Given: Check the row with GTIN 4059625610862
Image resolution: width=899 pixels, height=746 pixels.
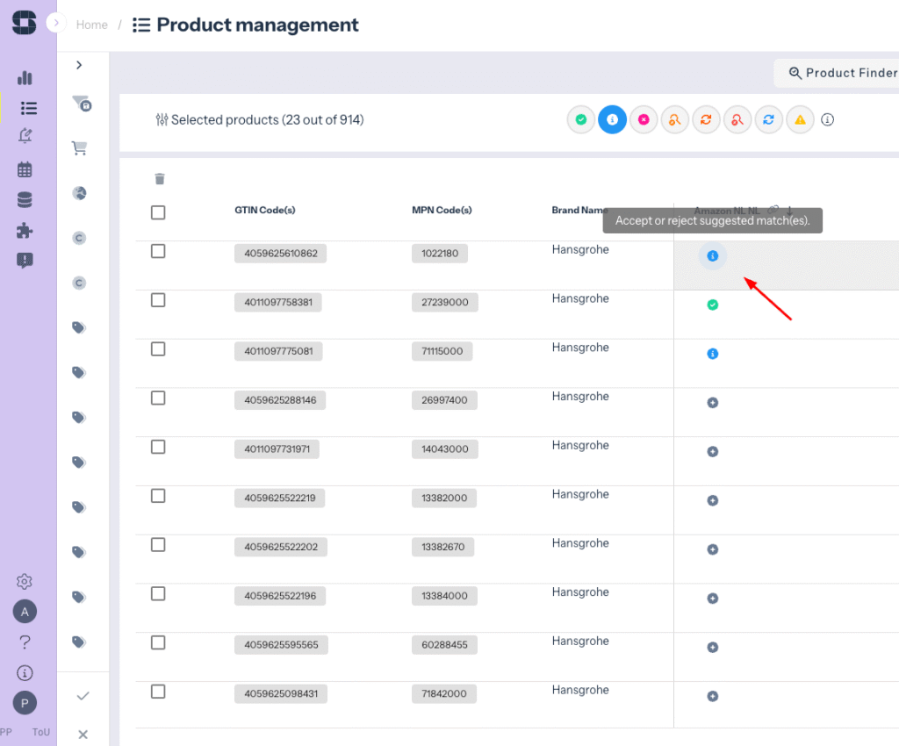Looking at the screenshot, I should click(x=158, y=251).
